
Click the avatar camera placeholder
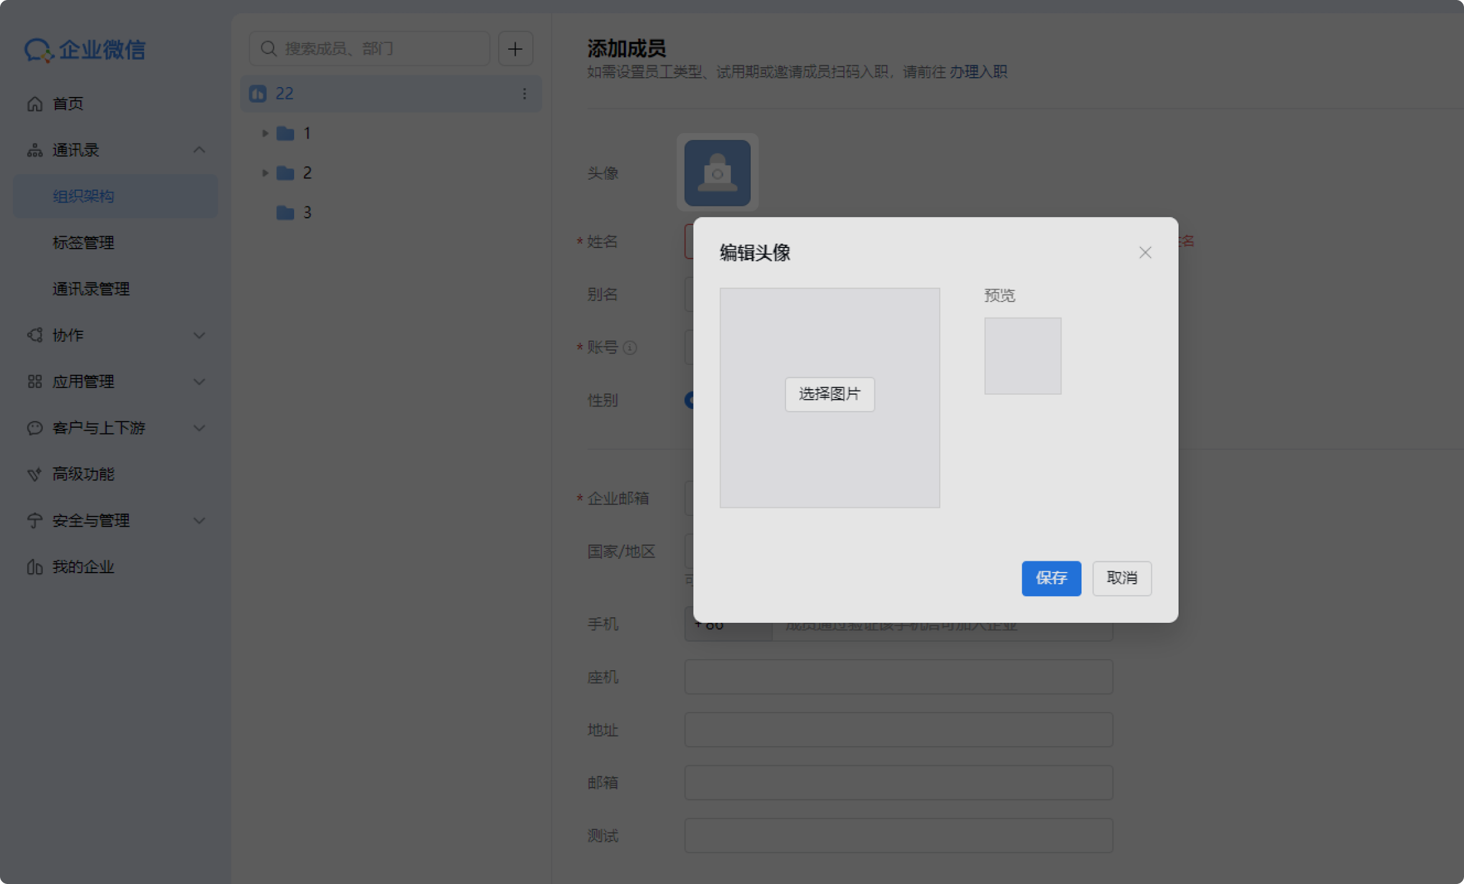pos(717,173)
